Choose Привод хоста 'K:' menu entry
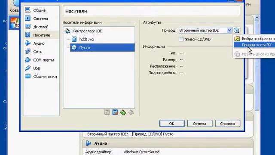Image resolution: width=275 pixels, height=155 pixels. 254,45
